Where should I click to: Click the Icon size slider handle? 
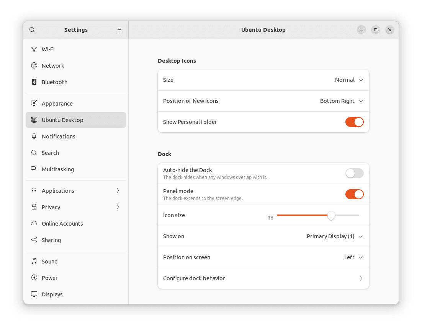[x=331, y=216]
